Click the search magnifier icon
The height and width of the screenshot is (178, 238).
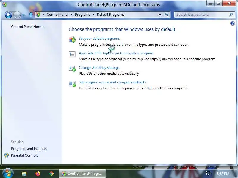[231, 15]
